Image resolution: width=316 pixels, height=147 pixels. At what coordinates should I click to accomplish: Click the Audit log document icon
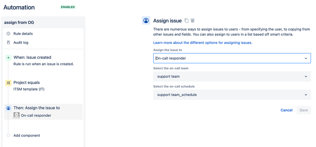point(9,43)
